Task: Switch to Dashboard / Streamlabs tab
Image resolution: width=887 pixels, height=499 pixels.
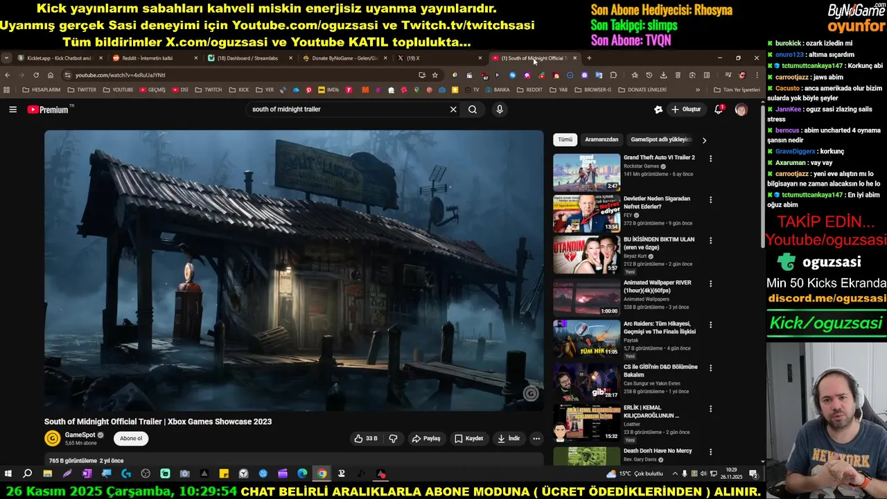Action: click(x=249, y=58)
